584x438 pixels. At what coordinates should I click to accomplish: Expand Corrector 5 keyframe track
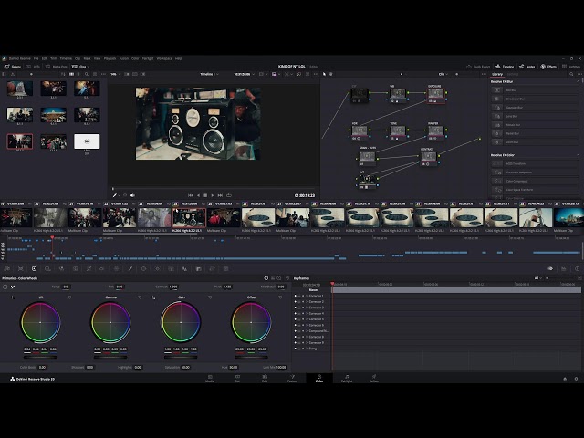pyautogui.click(x=307, y=319)
